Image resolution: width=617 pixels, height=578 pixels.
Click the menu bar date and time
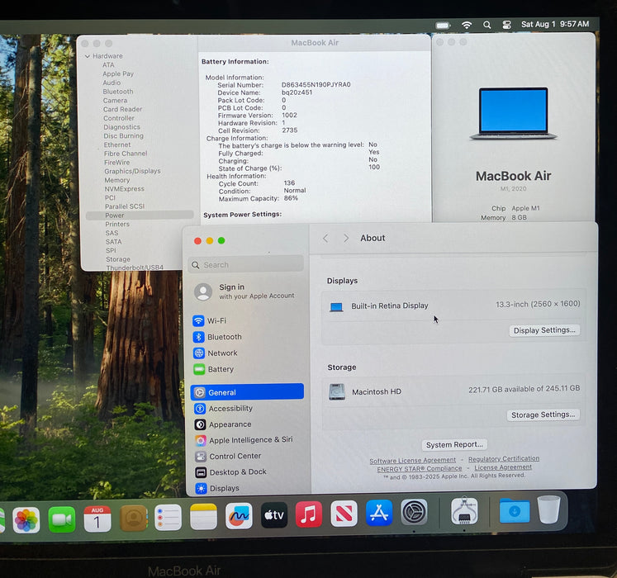[555, 24]
